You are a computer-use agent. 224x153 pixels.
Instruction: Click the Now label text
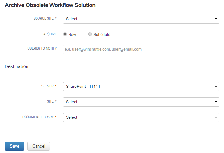pos(72,35)
